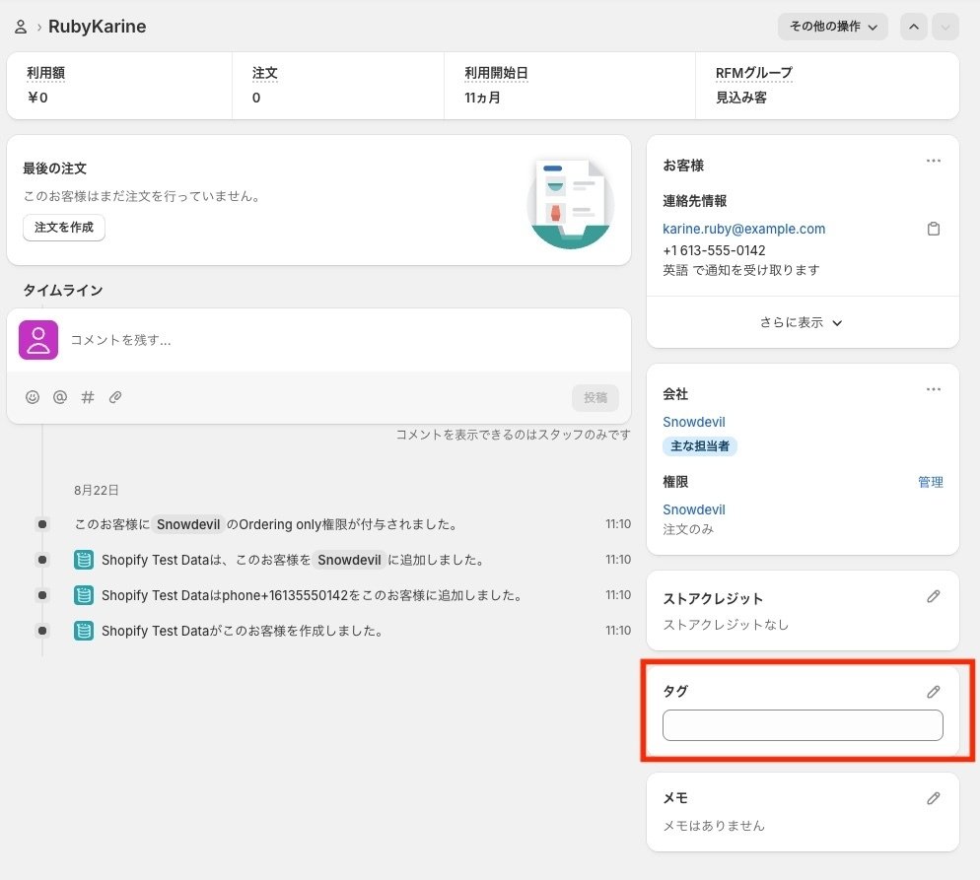Copy email address with clipboard icon
This screenshot has width=980, height=880.
coord(934,229)
